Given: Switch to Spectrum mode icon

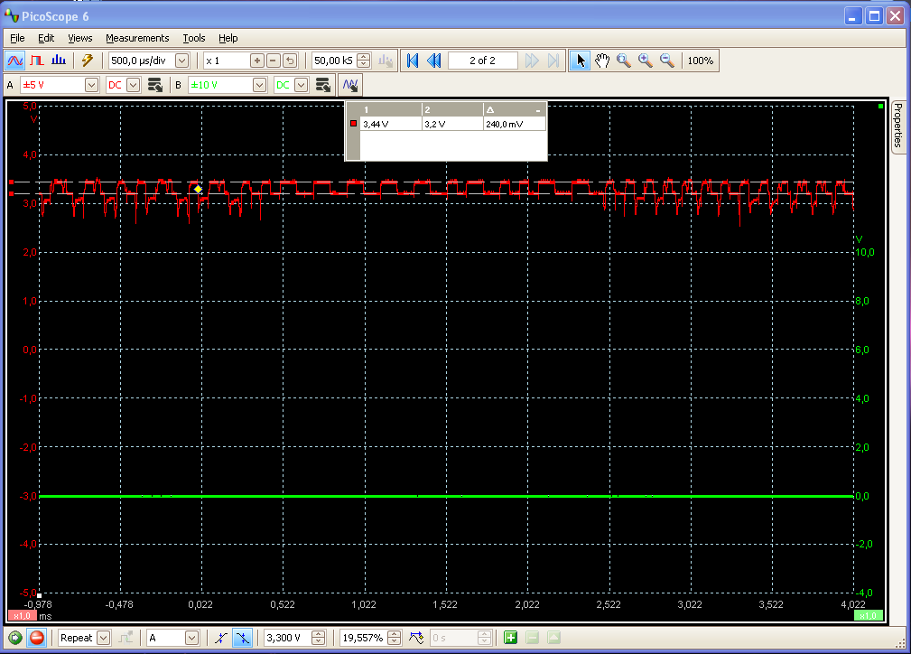Looking at the screenshot, I should point(59,61).
